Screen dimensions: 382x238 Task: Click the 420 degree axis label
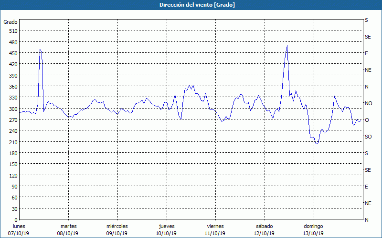click(x=13, y=64)
